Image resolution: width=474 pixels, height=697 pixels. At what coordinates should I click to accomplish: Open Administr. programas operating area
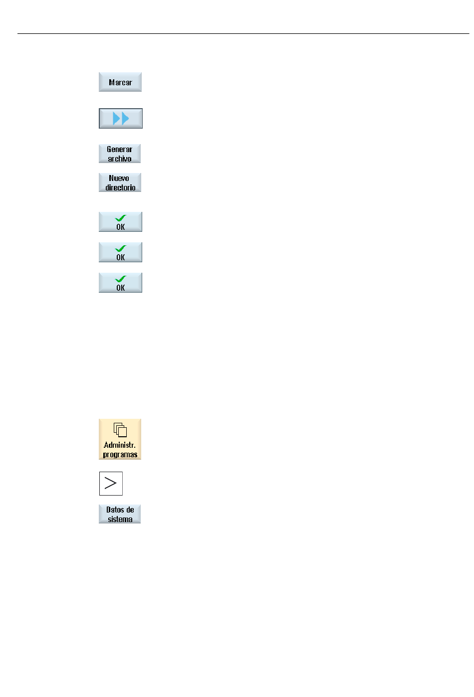point(120,439)
